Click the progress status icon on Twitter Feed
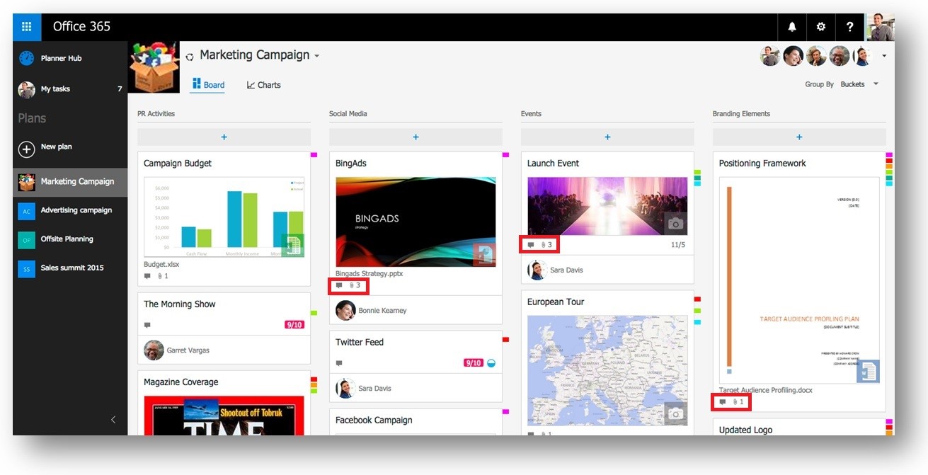This screenshot has width=928, height=475. click(491, 363)
